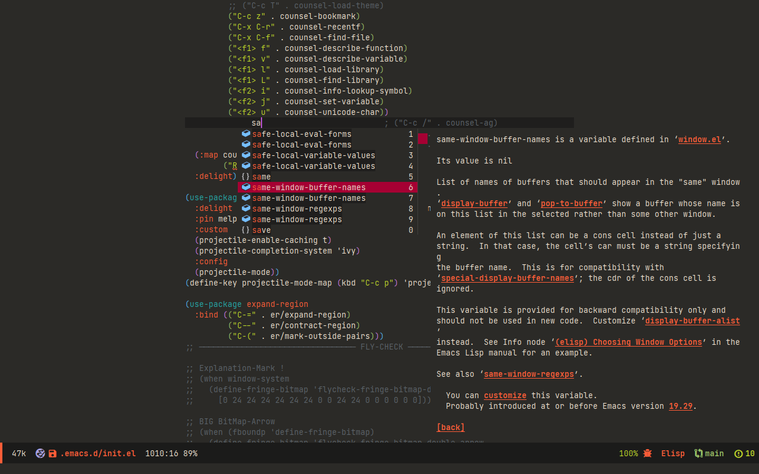The image size is (759, 474).
Task: Click the braces snippet icon beside 'save'
Action: [246, 230]
